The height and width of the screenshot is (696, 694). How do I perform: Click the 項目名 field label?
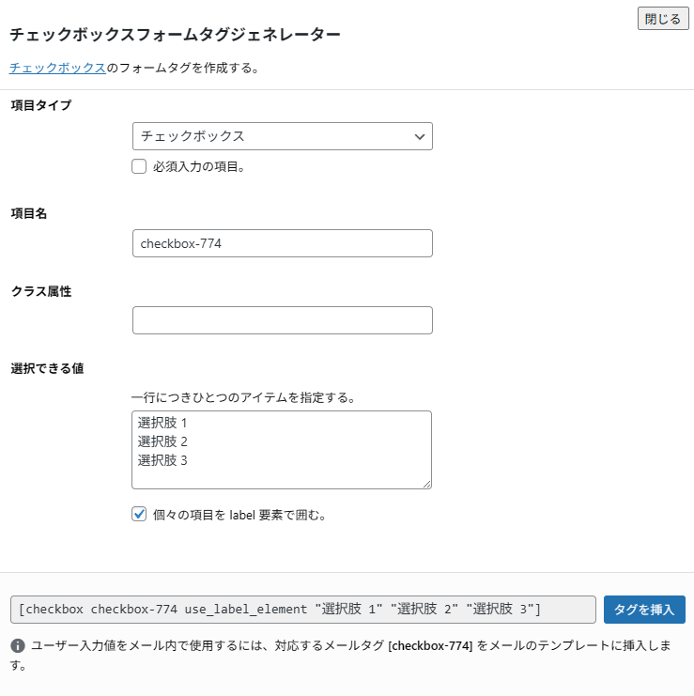click(29, 213)
